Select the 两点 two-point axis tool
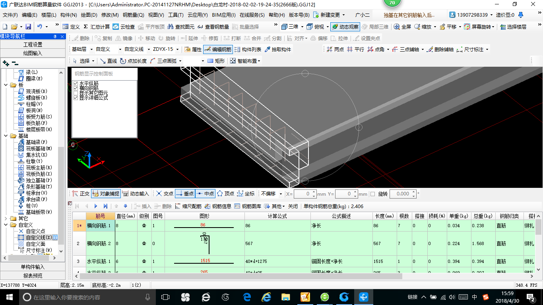 [x=335, y=49]
